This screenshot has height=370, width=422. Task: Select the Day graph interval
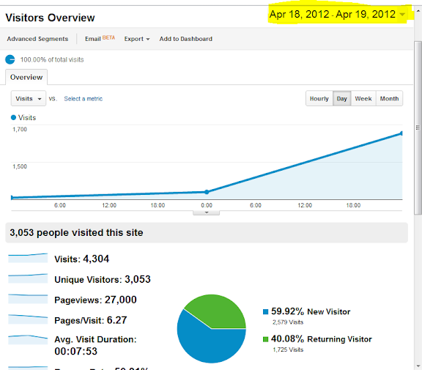pos(342,98)
